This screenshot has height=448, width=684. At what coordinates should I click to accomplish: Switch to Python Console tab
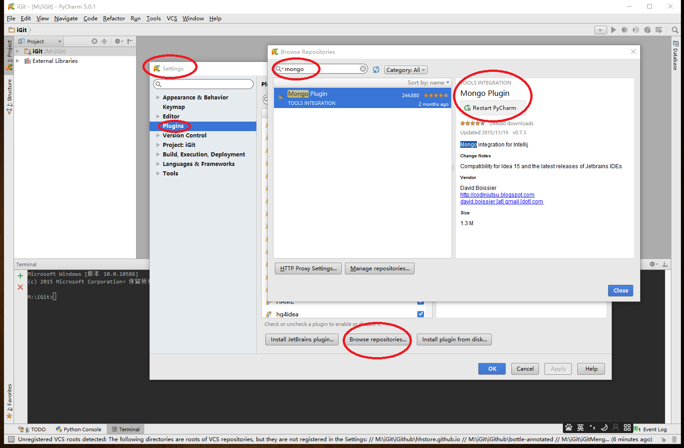click(78, 429)
